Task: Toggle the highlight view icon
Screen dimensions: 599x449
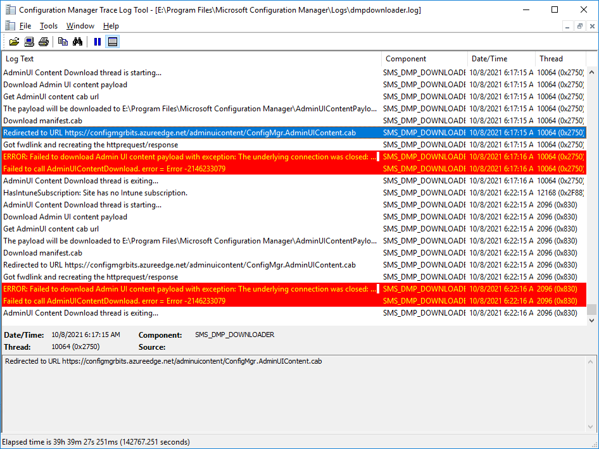Action: pyautogui.click(x=113, y=41)
